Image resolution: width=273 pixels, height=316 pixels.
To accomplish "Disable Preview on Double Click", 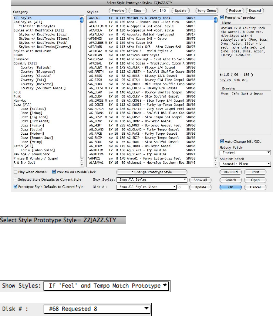I will click(x=55, y=172).
